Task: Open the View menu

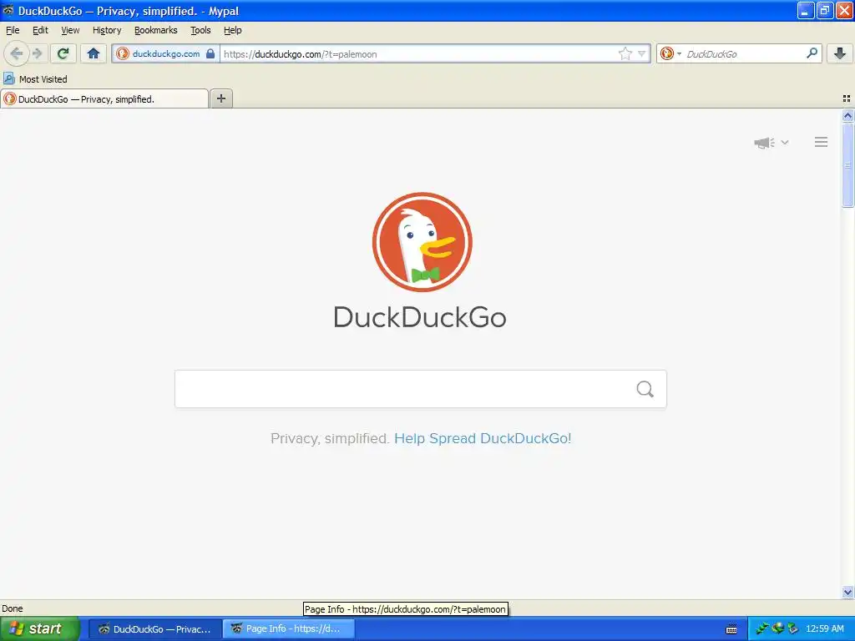Action: 70,30
